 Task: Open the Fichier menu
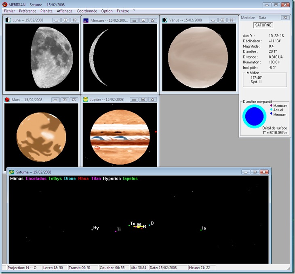9,11
